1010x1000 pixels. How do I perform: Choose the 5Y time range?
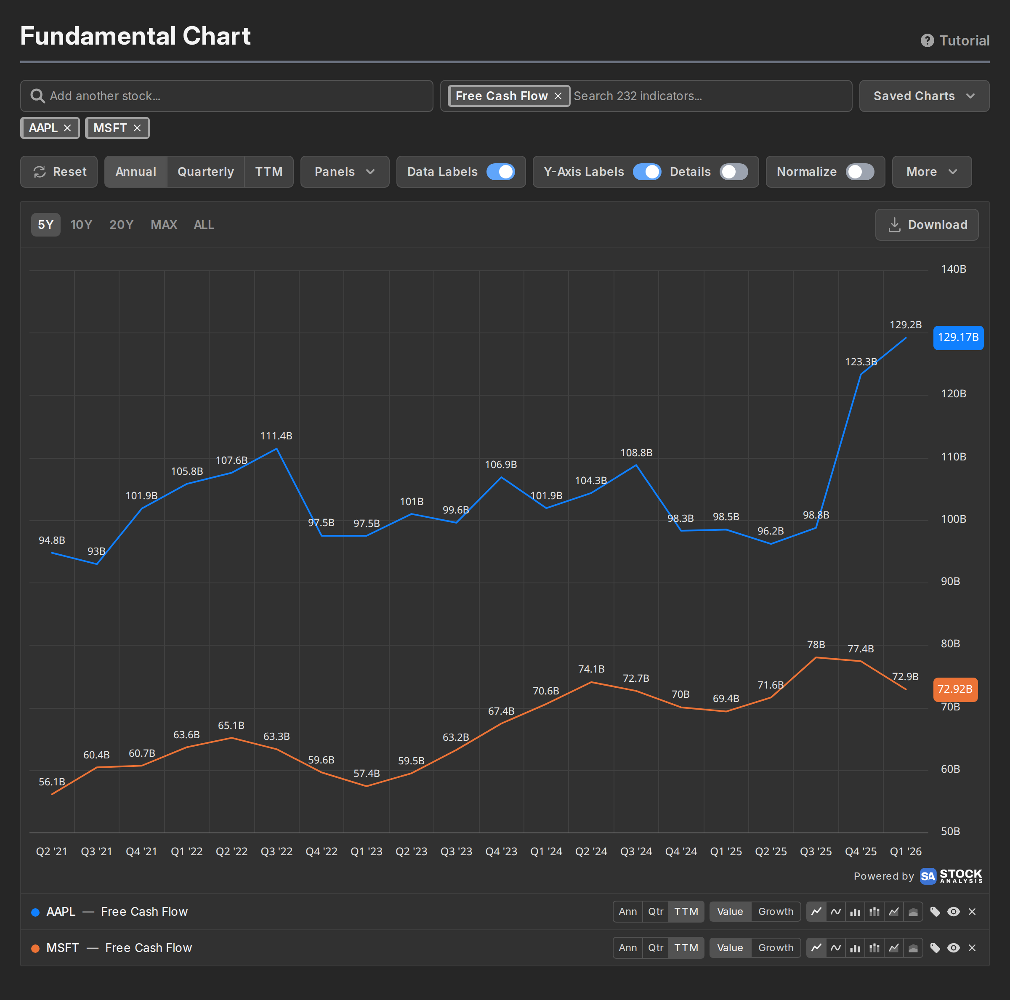(45, 225)
